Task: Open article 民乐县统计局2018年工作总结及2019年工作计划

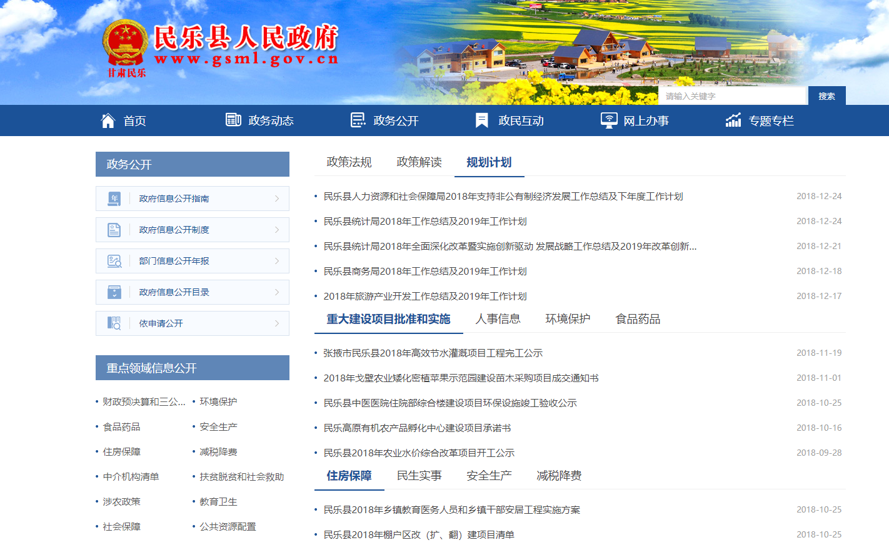Action: coord(425,221)
